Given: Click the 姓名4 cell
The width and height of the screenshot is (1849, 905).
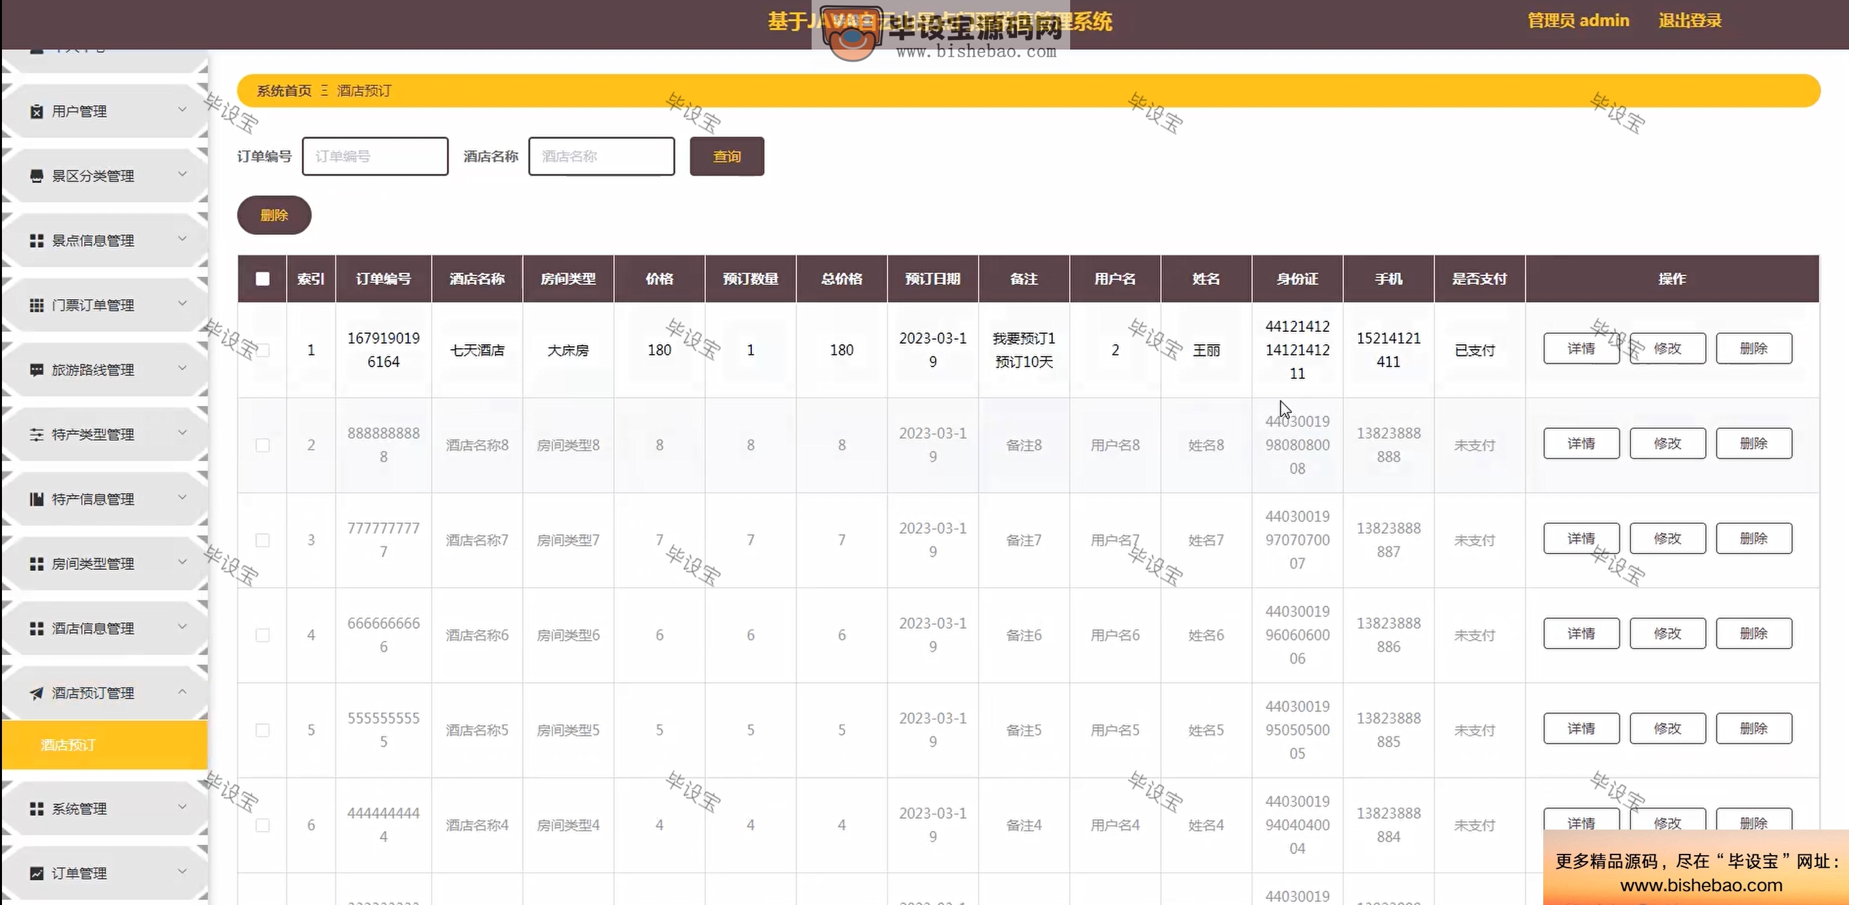Looking at the screenshot, I should [x=1206, y=826].
